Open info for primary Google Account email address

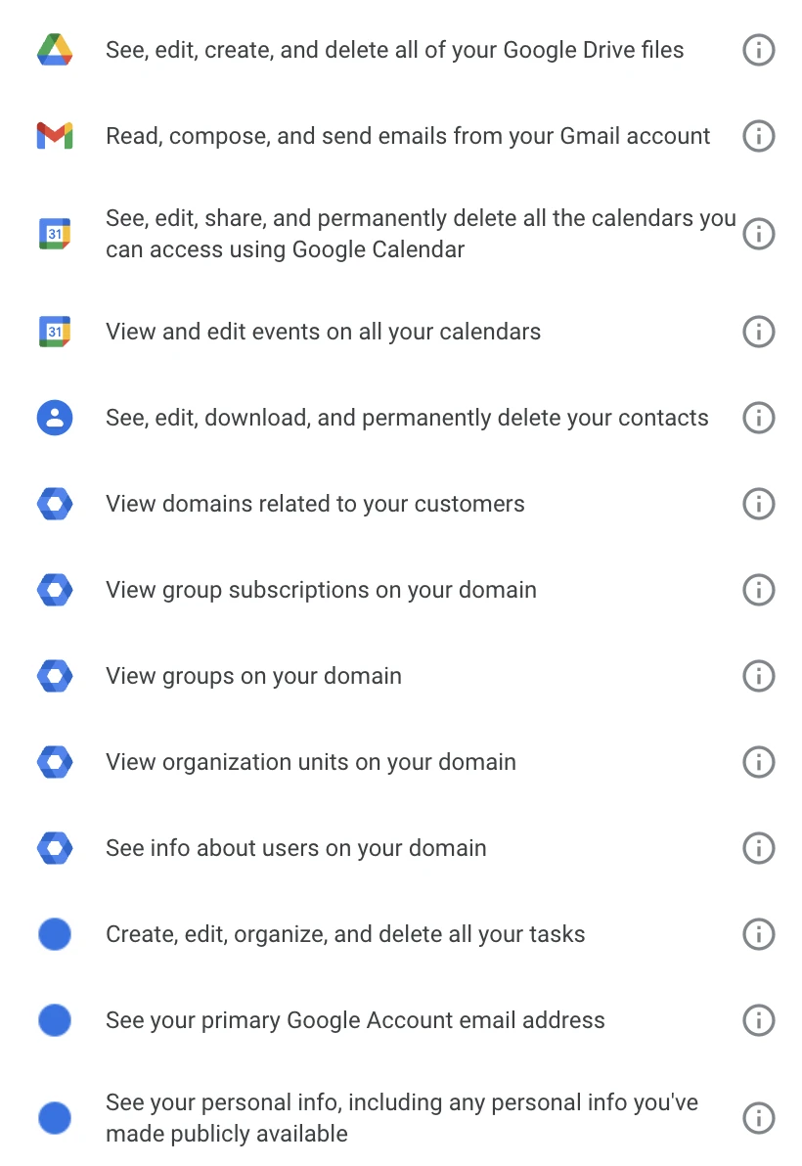759,1020
